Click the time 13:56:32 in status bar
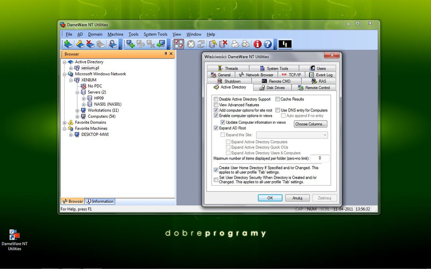This screenshot has width=431, height=269. [363, 209]
